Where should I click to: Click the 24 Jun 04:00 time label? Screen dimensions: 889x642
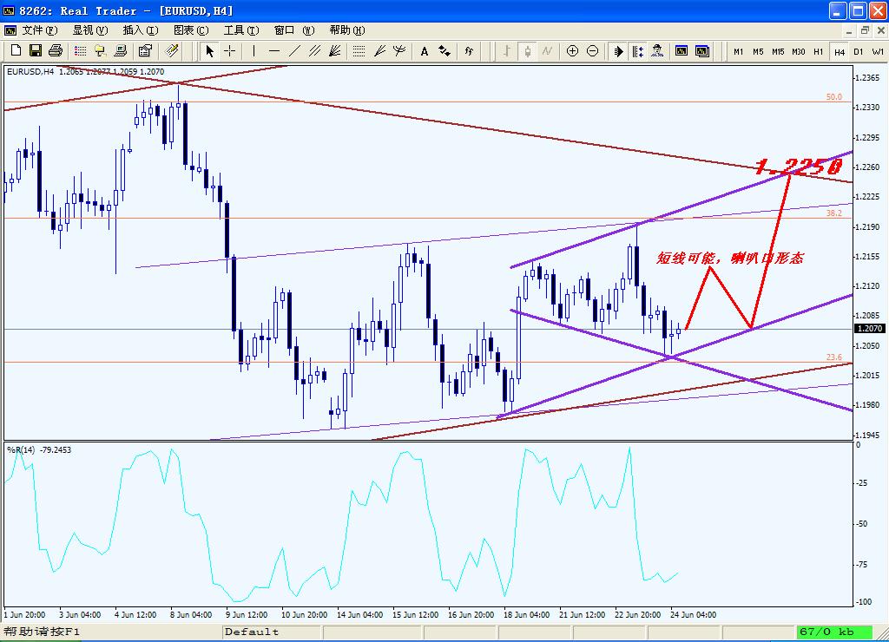693,615
